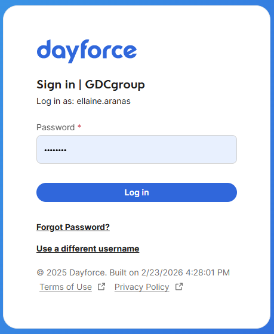
Task: Click the blue Log in button
Action: coord(137,192)
